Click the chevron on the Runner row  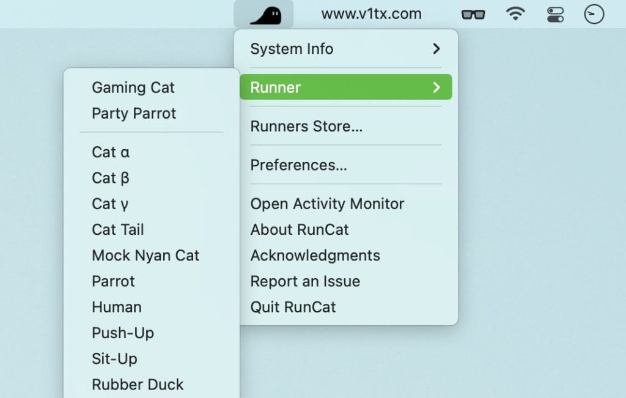tap(436, 87)
